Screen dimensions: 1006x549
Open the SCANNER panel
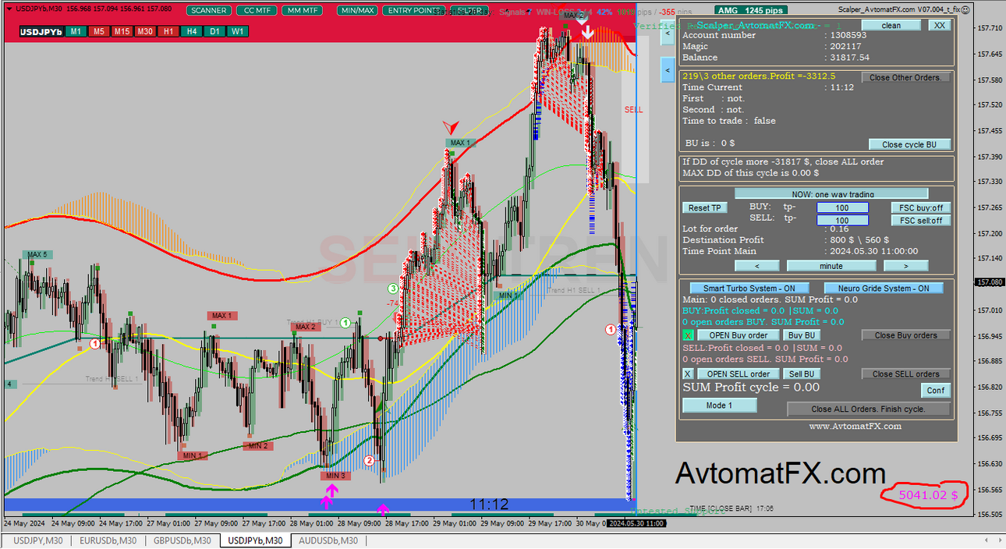(209, 11)
